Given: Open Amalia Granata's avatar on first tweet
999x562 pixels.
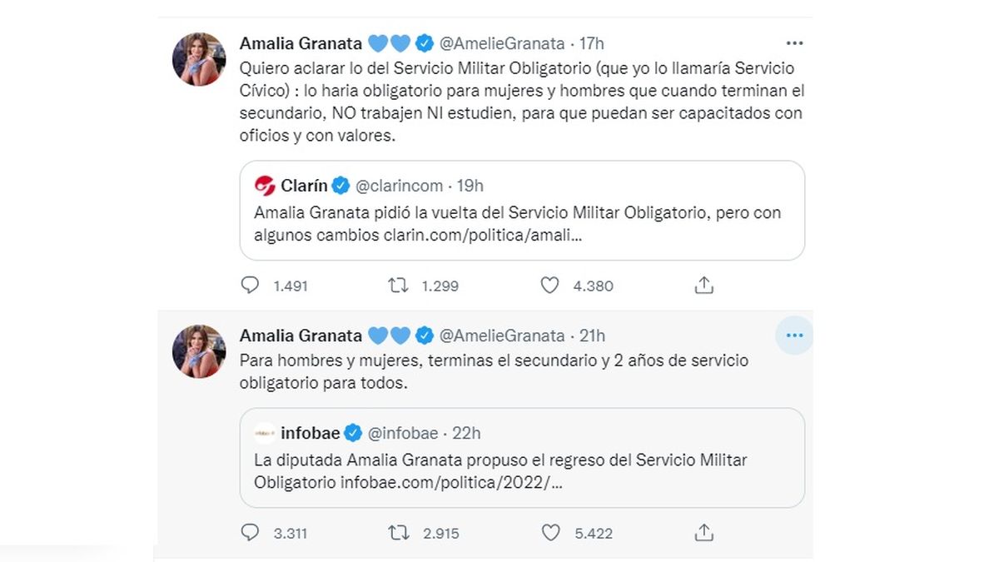Looking at the screenshot, I should [x=199, y=59].
